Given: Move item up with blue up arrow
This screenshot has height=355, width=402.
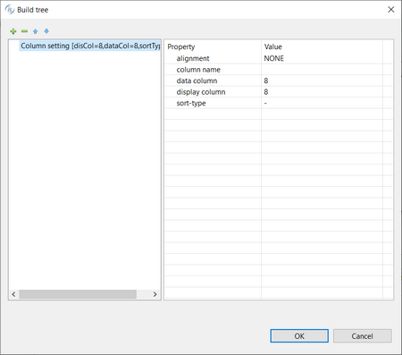Looking at the screenshot, I should pos(36,31).
